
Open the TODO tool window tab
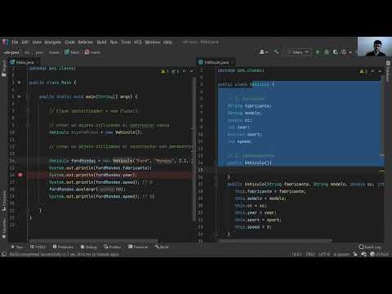(x=38, y=247)
